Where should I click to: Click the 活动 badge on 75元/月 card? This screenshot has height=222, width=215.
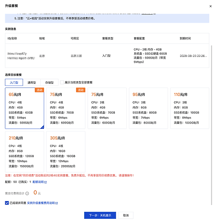click(81, 90)
